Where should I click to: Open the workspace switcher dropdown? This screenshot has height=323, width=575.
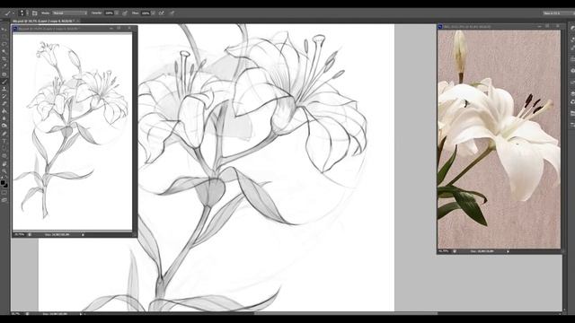point(559,13)
